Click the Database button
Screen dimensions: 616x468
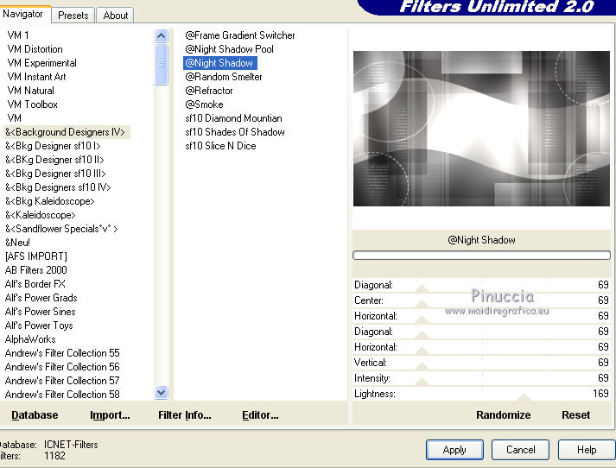tap(35, 415)
